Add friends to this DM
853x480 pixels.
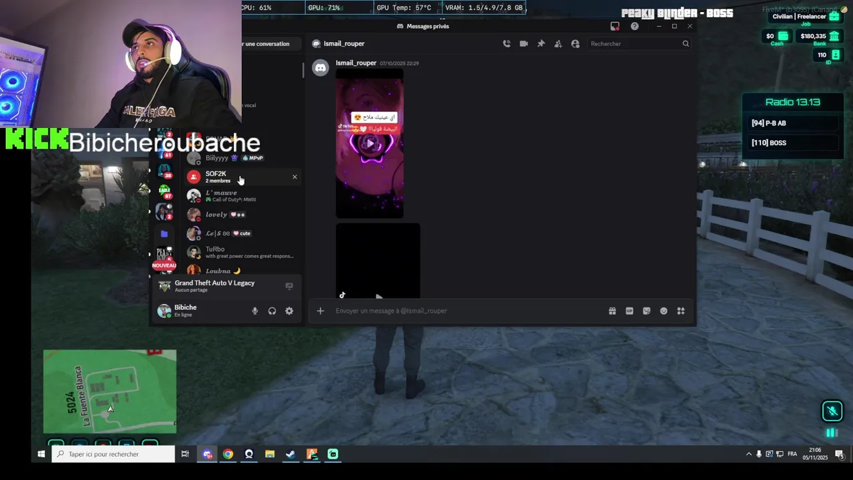point(558,43)
